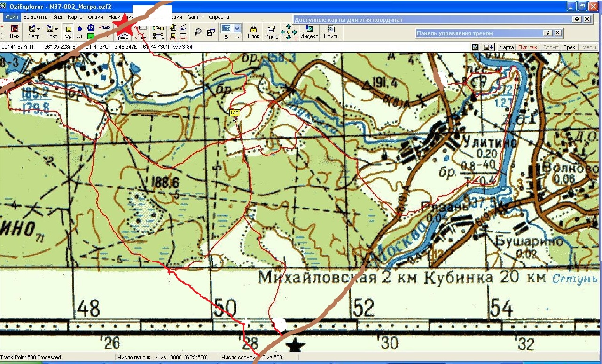602x364 pixels.
Task: Toggle the Трек layer button
Action: coord(570,47)
